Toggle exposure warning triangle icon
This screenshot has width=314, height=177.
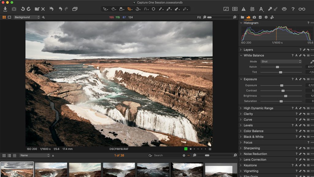(243, 9)
